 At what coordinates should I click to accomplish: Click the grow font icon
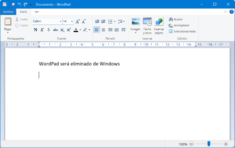[x=77, y=21]
